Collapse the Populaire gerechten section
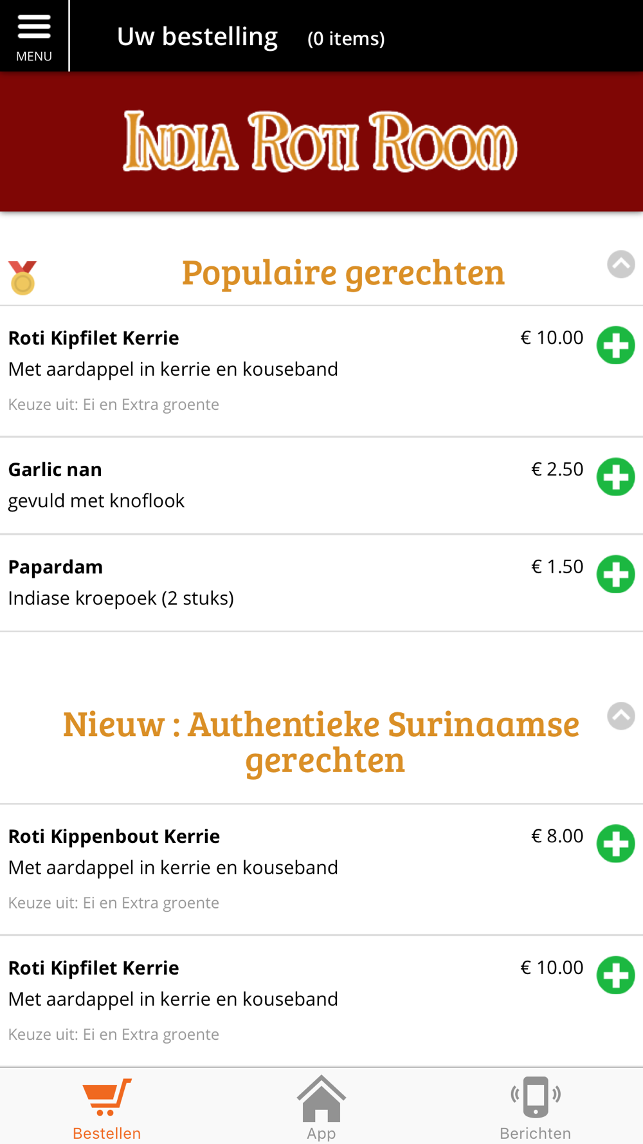The image size is (643, 1144). pyautogui.click(x=621, y=264)
